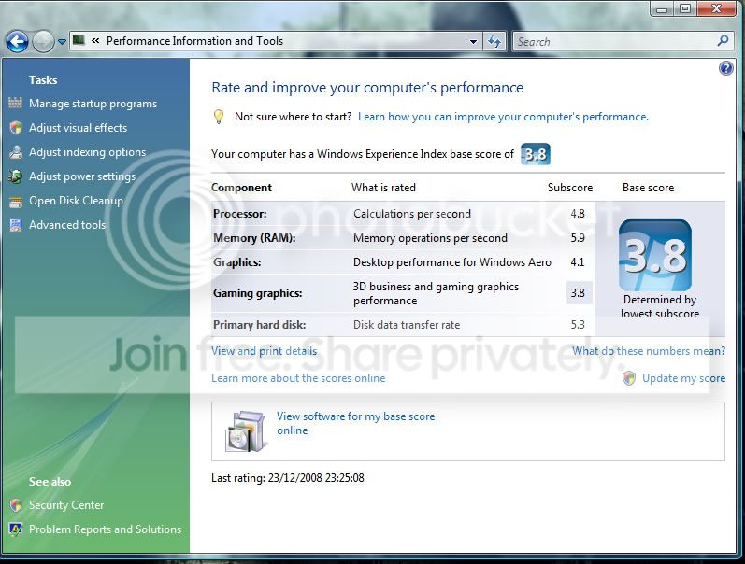Open Help with the question mark icon
745x564 pixels.
click(726, 68)
